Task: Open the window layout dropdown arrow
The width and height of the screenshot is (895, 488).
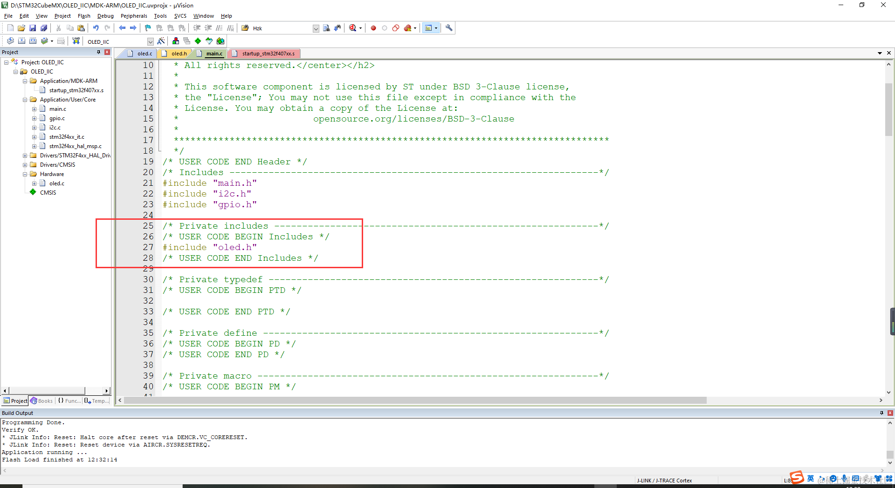Action: pyautogui.click(x=436, y=28)
